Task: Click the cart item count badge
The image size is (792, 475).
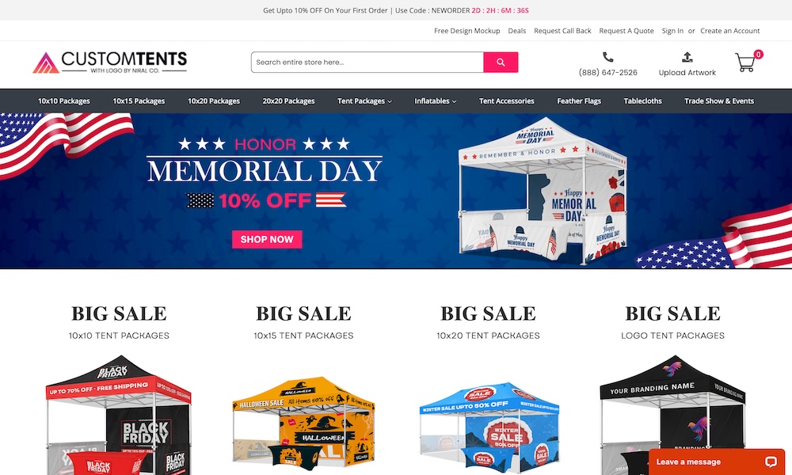Action: pos(758,54)
